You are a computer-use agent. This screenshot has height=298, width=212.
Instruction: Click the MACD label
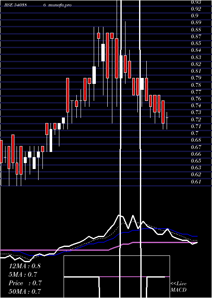pos(179,290)
